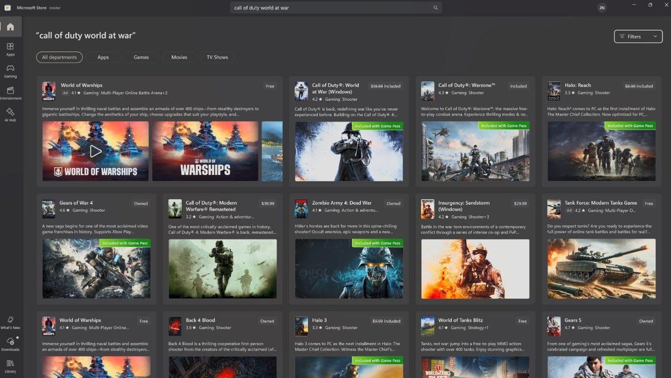Image resolution: width=671 pixels, height=378 pixels.
Task: Play the World of Warships trailer
Action: tap(95, 151)
